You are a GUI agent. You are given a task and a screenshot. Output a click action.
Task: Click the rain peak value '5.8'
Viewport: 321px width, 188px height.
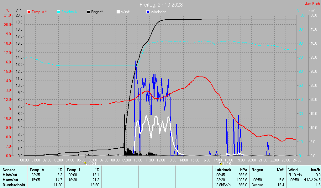pos(282,180)
